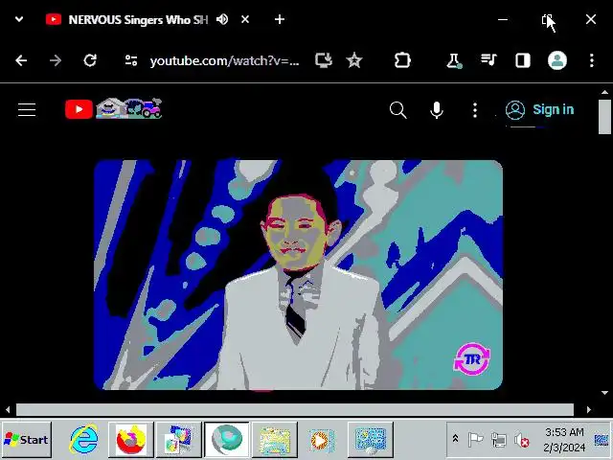Toggle the browser side panel
The height and width of the screenshot is (460, 613).
coord(523,60)
